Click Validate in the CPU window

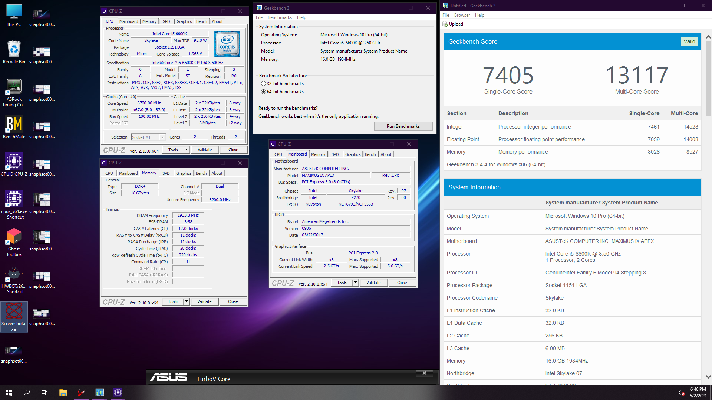(205, 150)
